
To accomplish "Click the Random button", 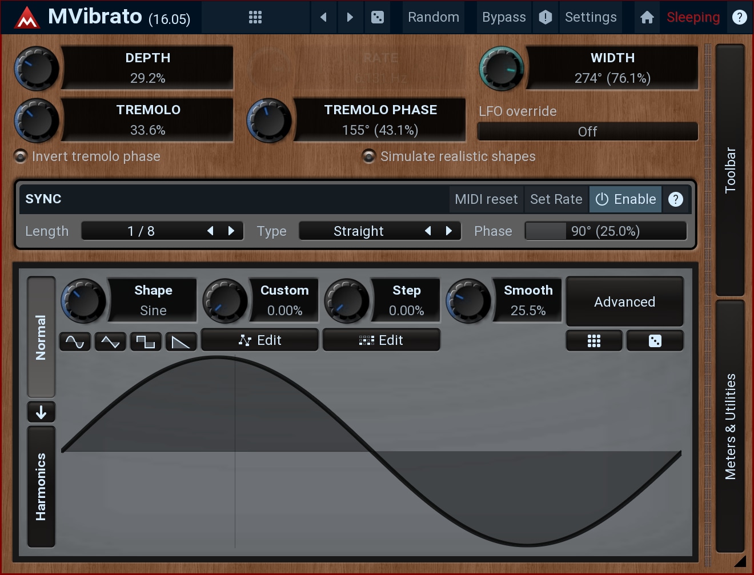I will tap(434, 17).
